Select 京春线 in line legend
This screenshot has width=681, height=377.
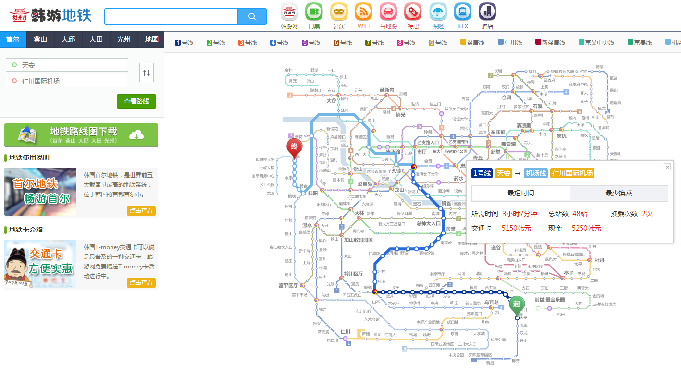pos(640,43)
